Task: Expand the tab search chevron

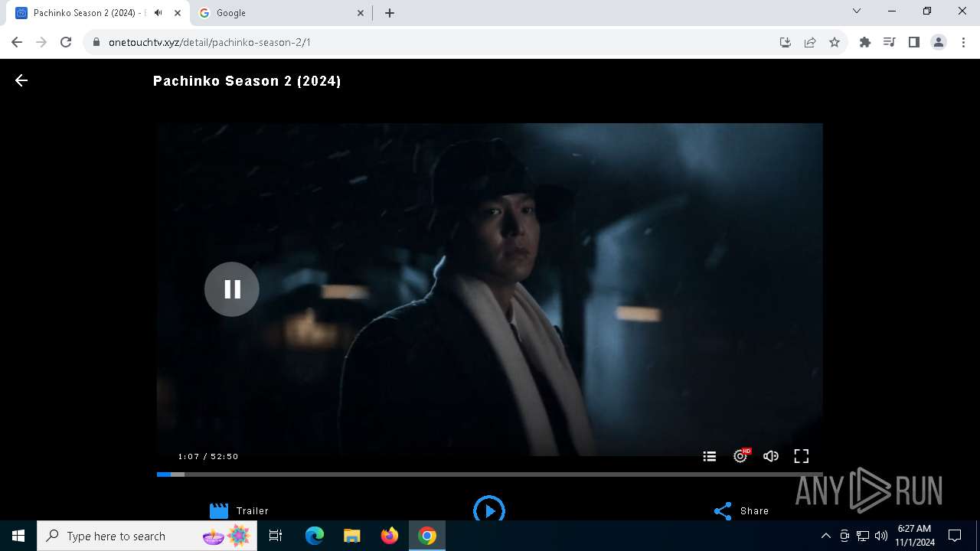Action: (857, 11)
